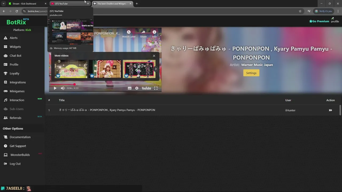Click the YouTube logo in player
Screen dimensions: 342x192
pyautogui.click(x=146, y=88)
